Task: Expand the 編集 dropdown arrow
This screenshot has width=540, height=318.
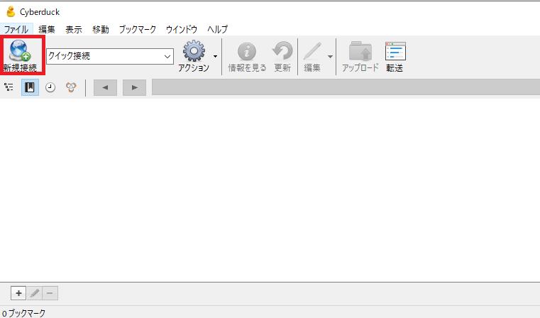Action: 330,57
